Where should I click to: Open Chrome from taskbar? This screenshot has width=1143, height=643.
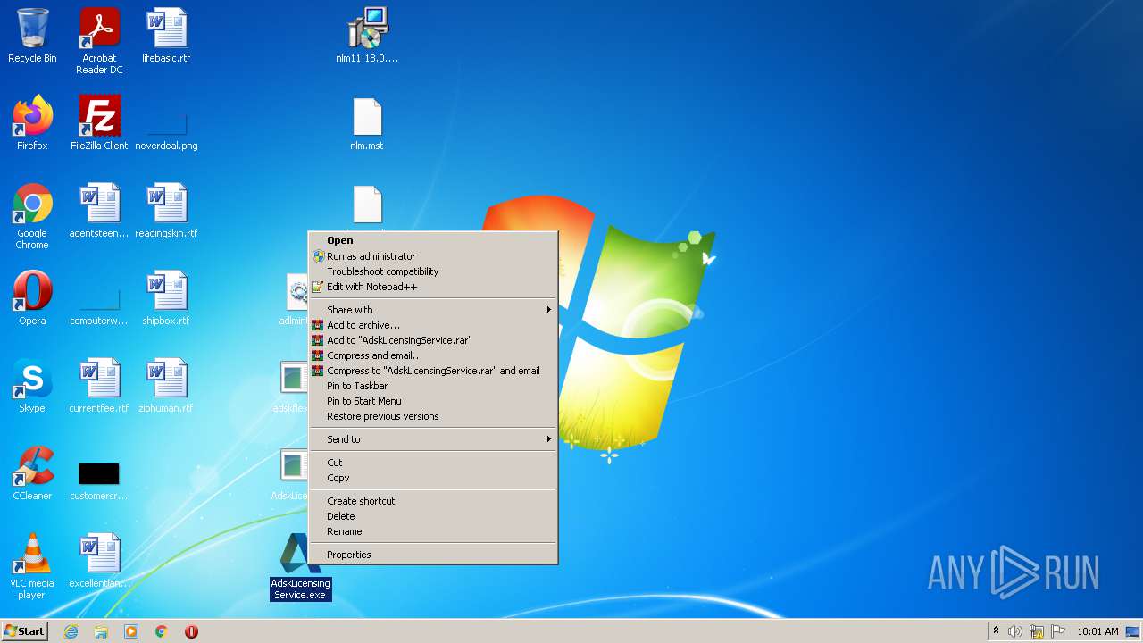(x=162, y=631)
